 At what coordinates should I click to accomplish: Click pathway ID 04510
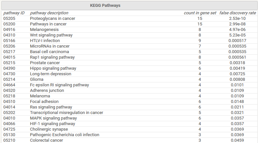click(9, 102)
